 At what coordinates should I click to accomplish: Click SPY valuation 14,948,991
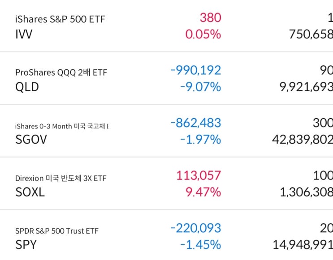[x=303, y=245]
